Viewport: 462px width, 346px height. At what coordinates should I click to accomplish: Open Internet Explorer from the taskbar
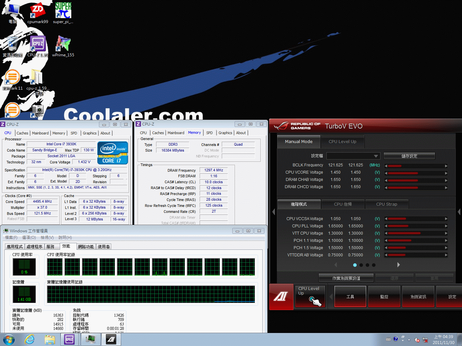[x=29, y=339]
